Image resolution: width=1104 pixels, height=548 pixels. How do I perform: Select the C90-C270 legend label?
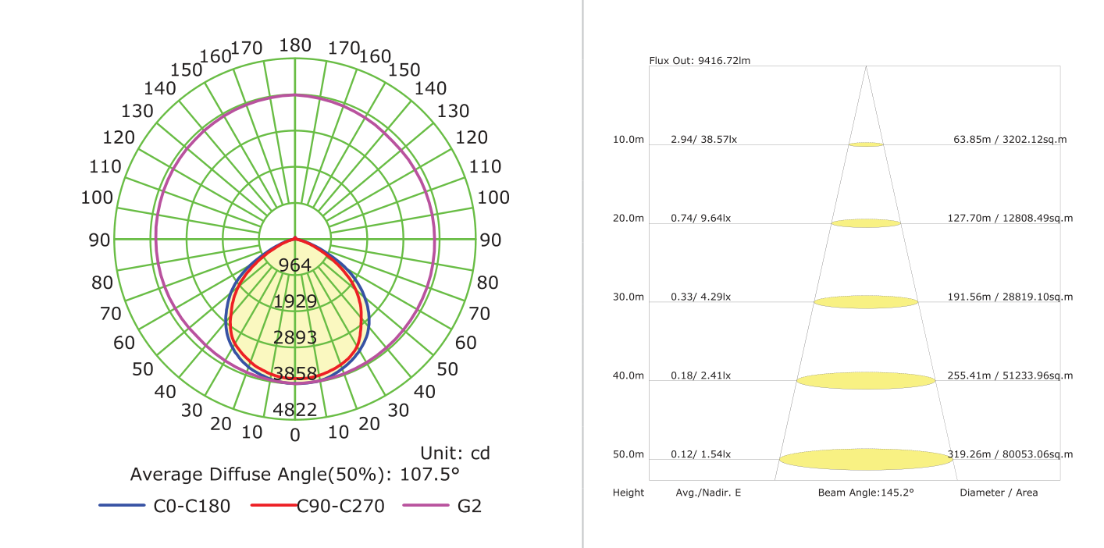(341, 506)
